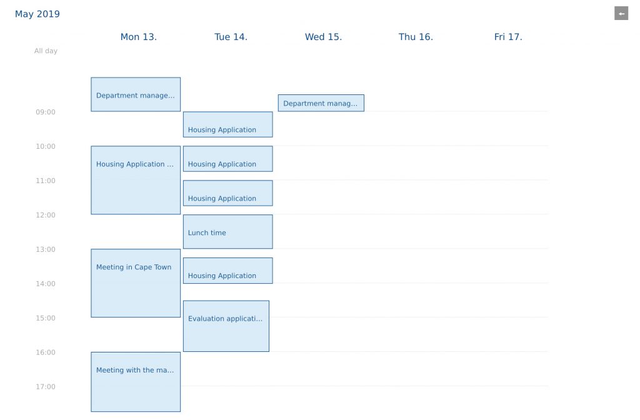Open Monday's Department management event
Screen dimensions: 640x420
[136, 94]
